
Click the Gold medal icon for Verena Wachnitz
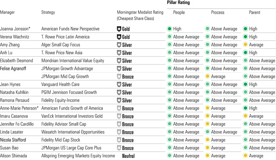point(119,37)
